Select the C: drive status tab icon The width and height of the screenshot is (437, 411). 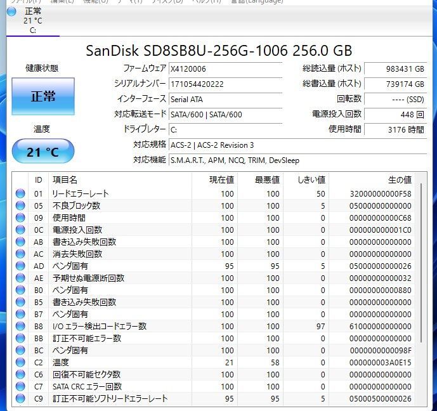11,11
